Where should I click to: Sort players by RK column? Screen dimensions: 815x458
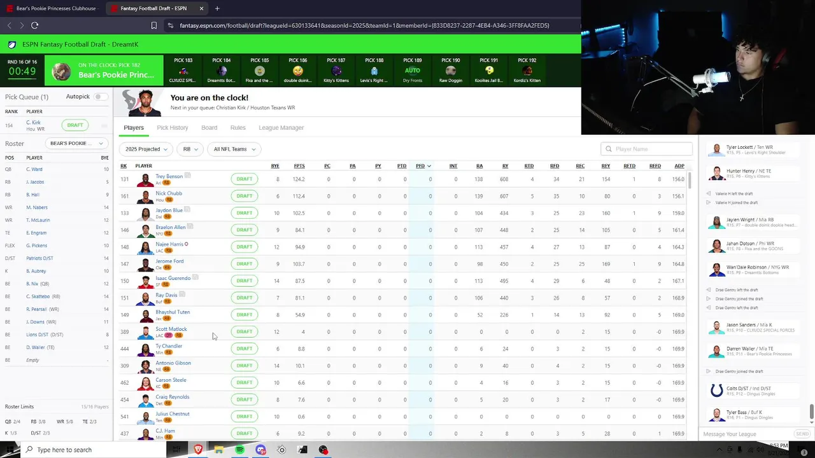(124, 166)
